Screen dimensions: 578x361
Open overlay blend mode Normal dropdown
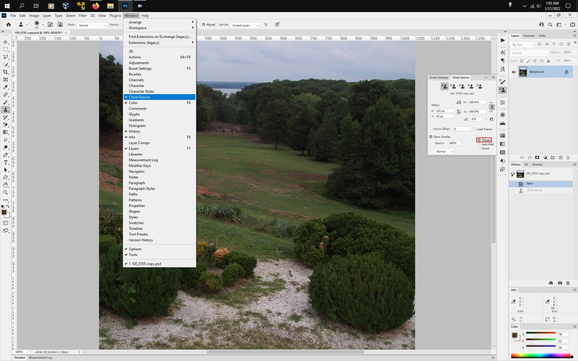pyautogui.click(x=444, y=152)
